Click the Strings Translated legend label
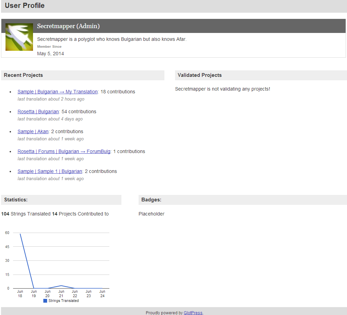Viewport: 347px width, 315px height. (64, 301)
